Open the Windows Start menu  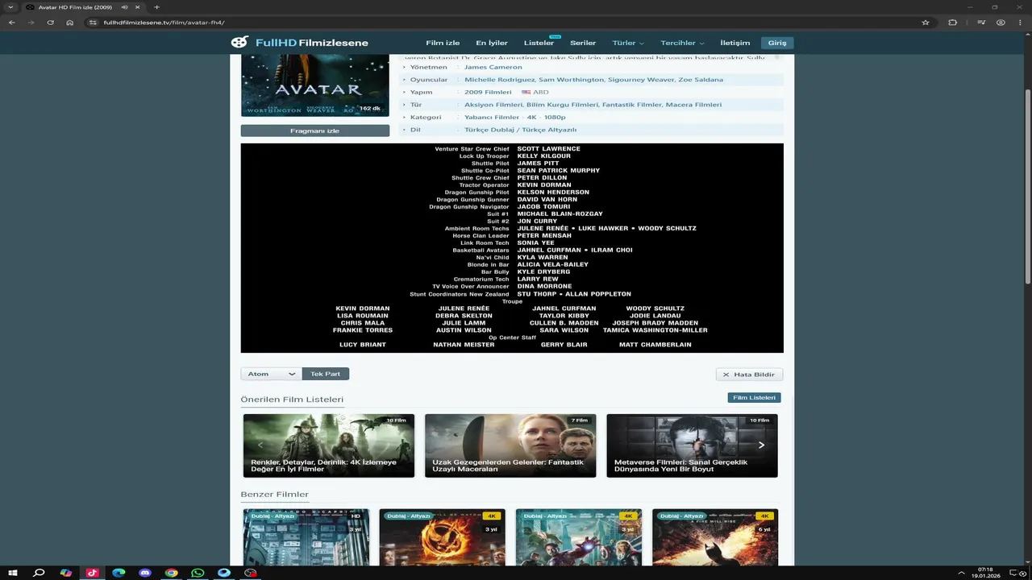12,573
